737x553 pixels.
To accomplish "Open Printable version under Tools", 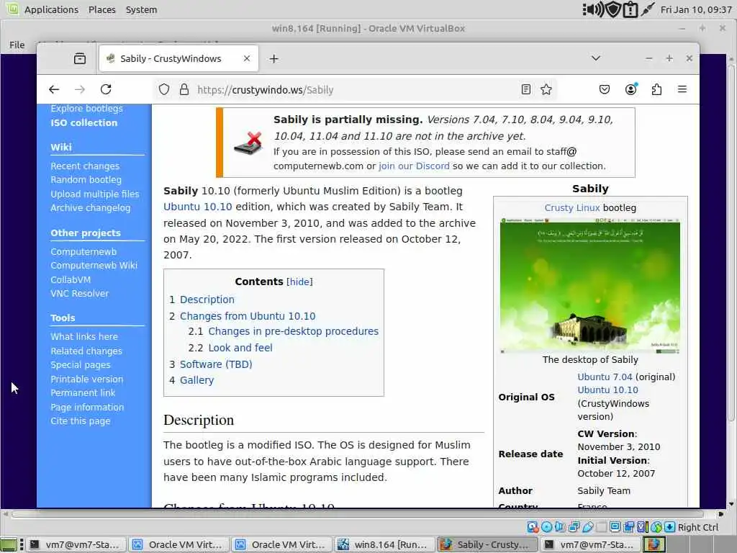I will click(x=87, y=379).
